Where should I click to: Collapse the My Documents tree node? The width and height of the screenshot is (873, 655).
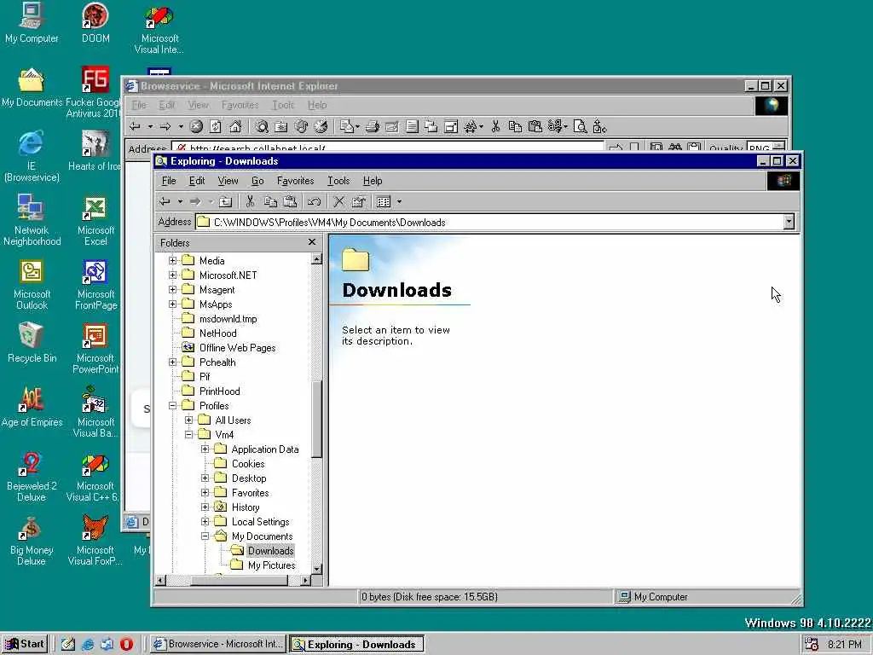coord(205,536)
